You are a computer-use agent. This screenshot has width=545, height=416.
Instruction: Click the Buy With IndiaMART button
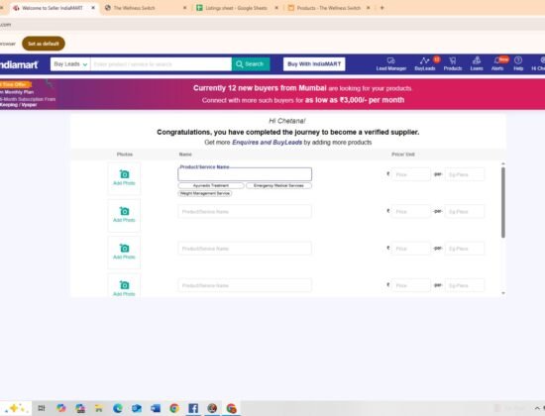point(314,64)
